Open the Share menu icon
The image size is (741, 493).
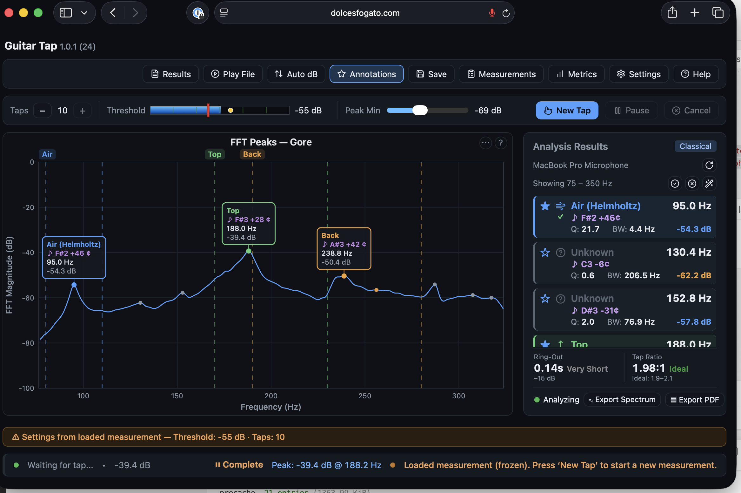[x=672, y=13]
